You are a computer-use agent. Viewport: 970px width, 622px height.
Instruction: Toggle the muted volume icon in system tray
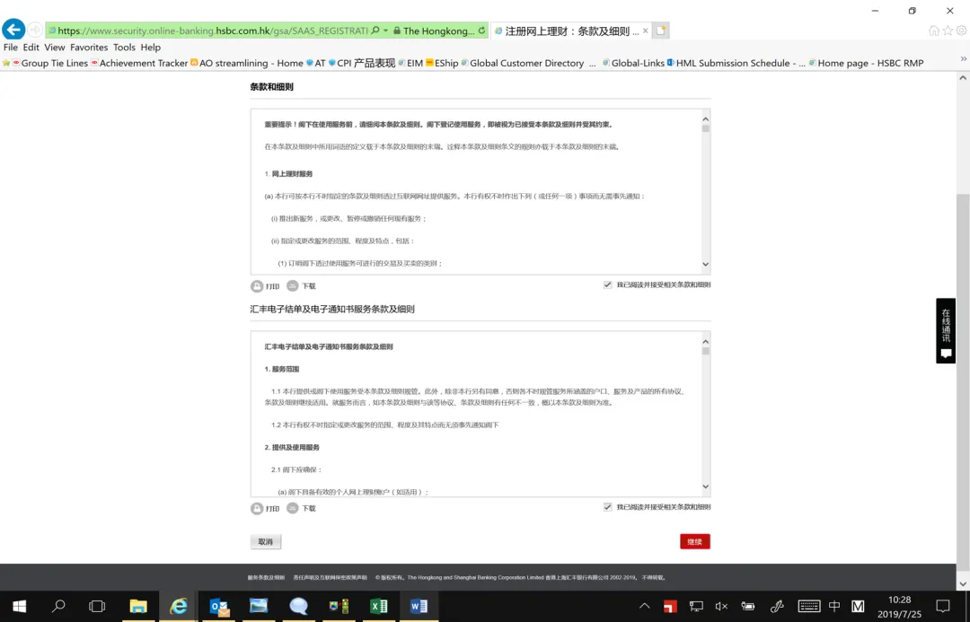pos(720,607)
